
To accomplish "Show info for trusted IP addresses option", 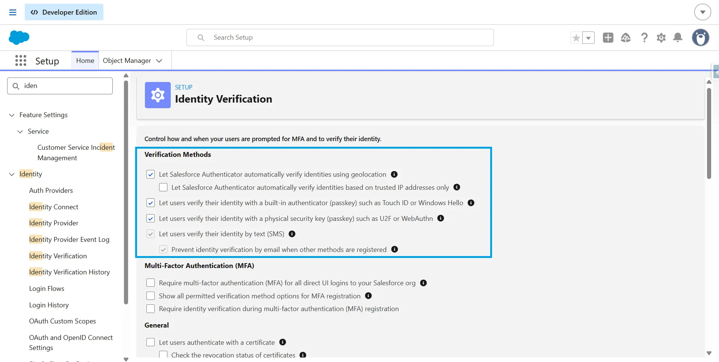I will pos(457,187).
